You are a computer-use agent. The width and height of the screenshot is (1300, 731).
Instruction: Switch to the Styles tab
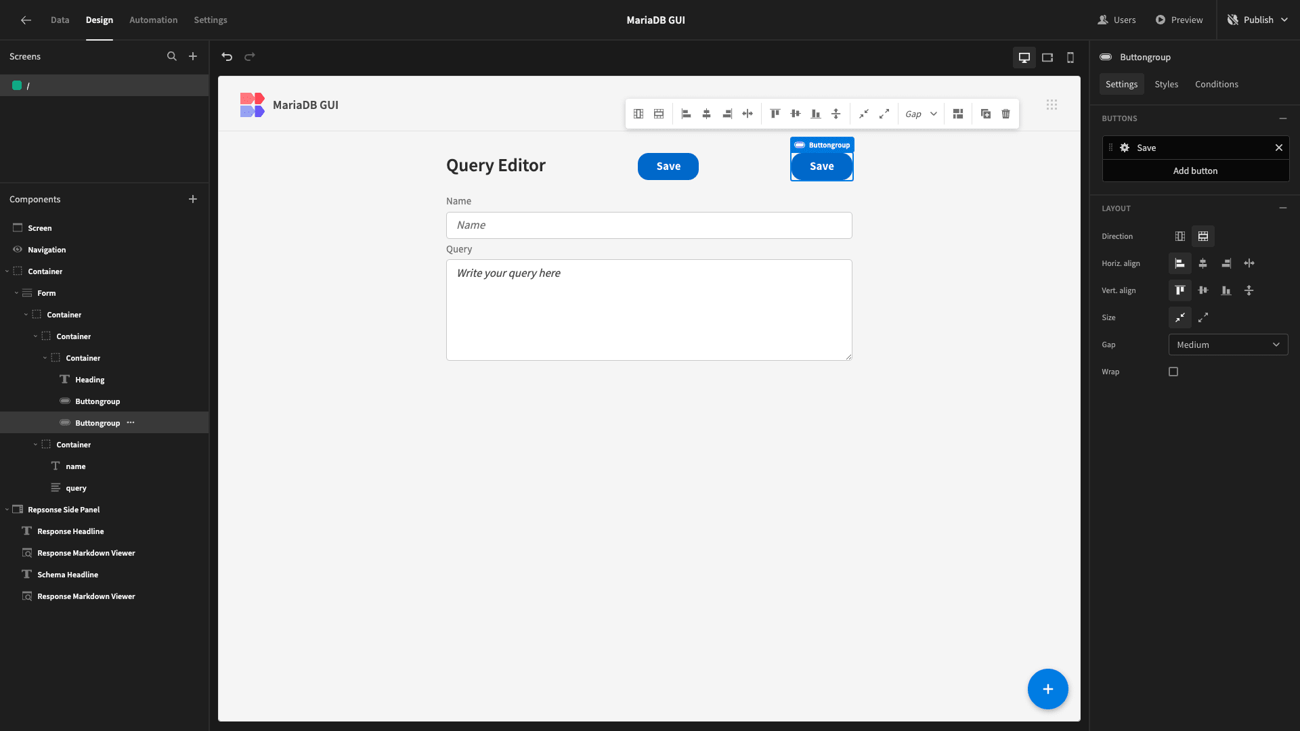click(1166, 84)
